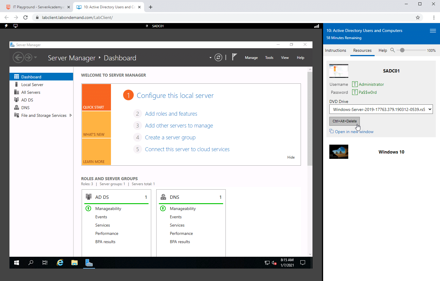This screenshot has height=281, width=440.
Task: Click the Server Manager back arrow
Action: pyautogui.click(x=18, y=57)
